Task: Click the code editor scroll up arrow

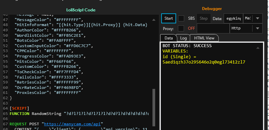Action: 154,20
